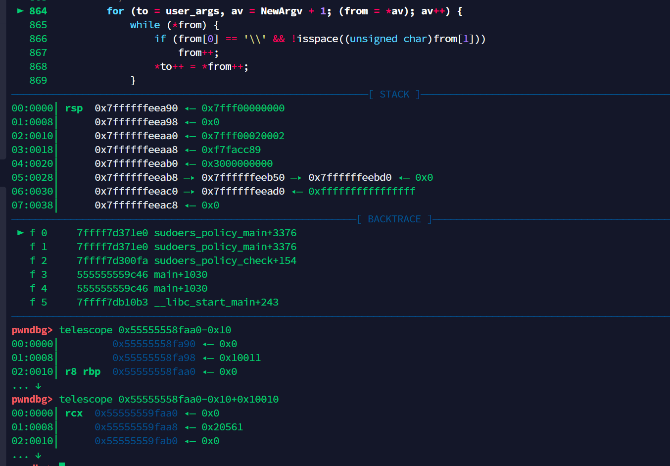Select the rcx register label
The height and width of the screenshot is (466, 670).
point(74,413)
